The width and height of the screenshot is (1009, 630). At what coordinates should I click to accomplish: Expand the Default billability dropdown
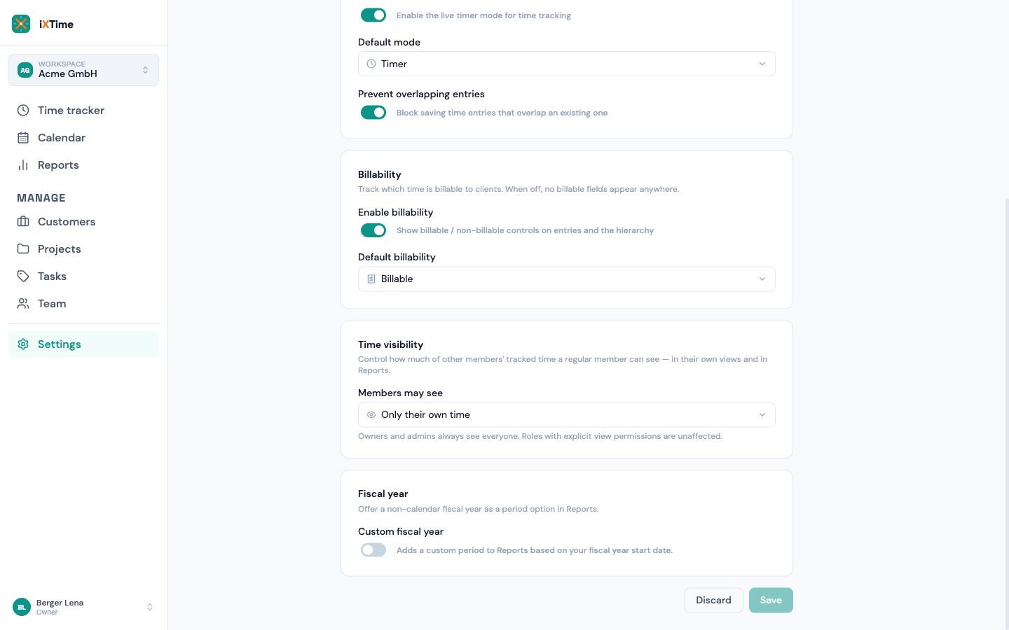tap(567, 279)
